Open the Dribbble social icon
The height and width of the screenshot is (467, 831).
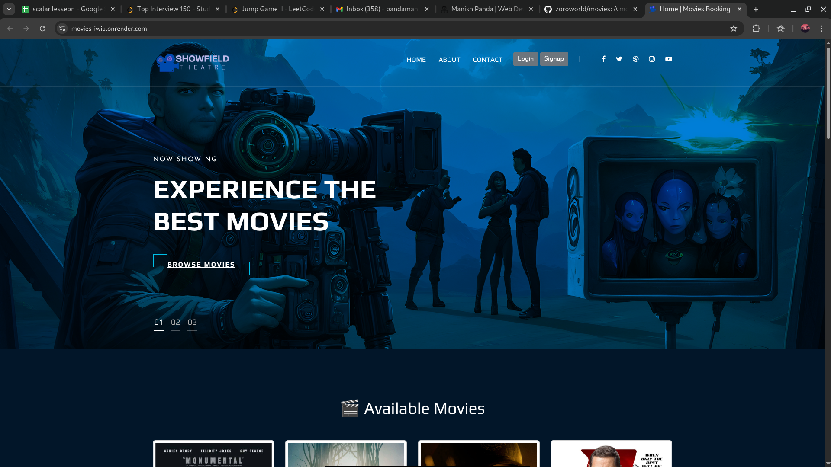point(635,59)
